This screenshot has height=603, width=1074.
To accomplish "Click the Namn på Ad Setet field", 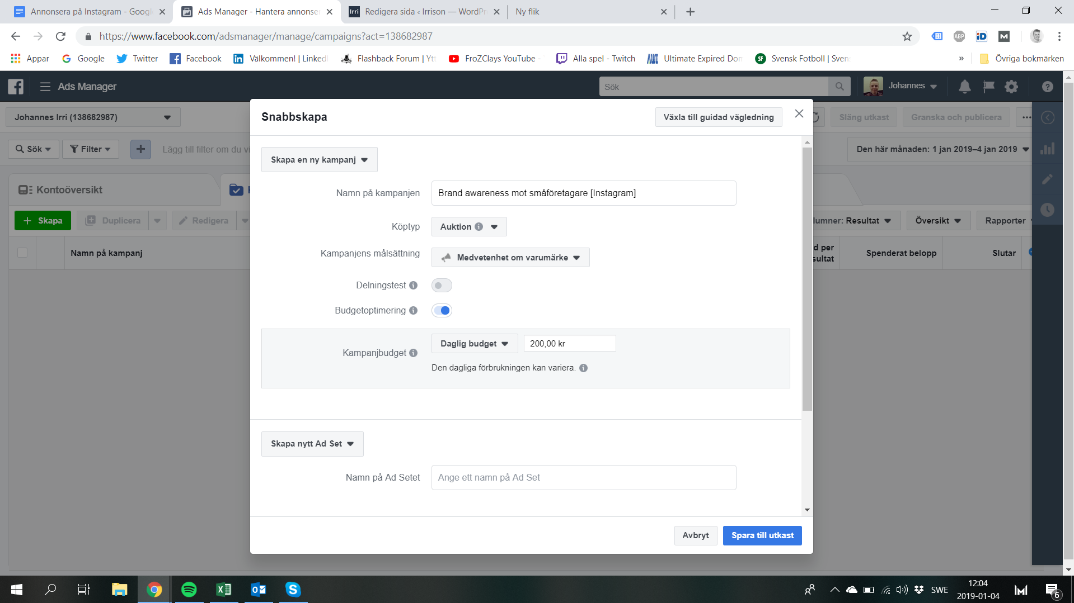I will click(583, 478).
